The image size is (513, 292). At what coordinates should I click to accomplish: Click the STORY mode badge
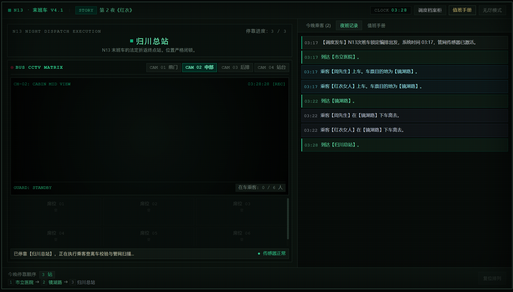coord(86,10)
